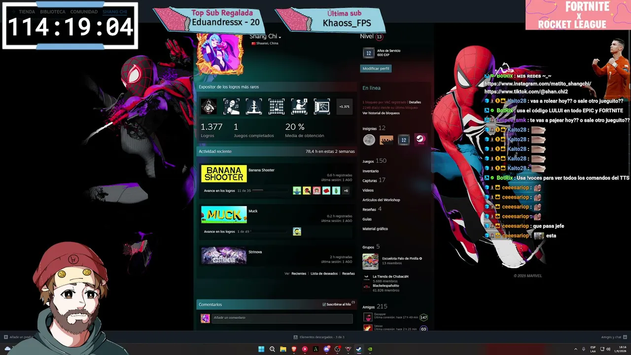Open the Guías link

pyautogui.click(x=367, y=219)
